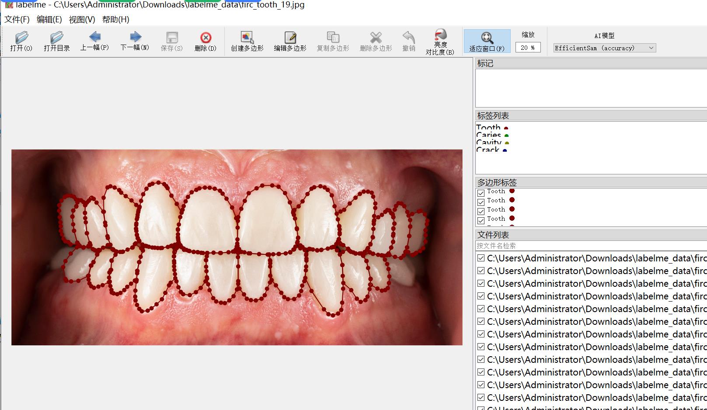Go to next image (下一幅)
The width and height of the screenshot is (707, 410).
pos(135,41)
